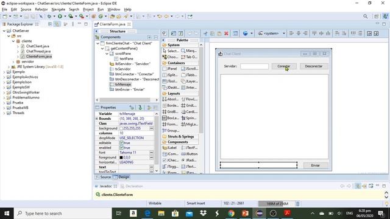
Task: Click the Debug bug icon in main toolbar
Action: click(x=49, y=16)
